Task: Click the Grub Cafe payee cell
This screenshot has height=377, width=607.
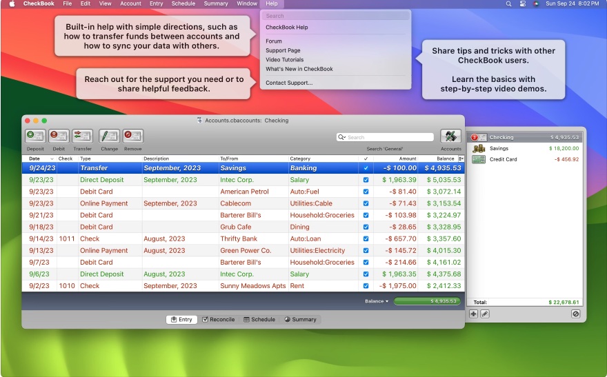Action: pos(236,227)
